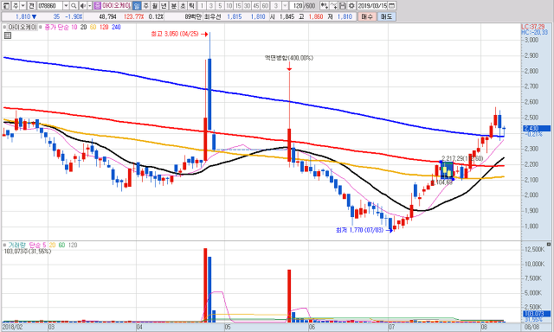Viewport: 554px width, 332px height.
Task: Choose the 60 interval button
Action: pyautogui.click(x=265, y=6)
